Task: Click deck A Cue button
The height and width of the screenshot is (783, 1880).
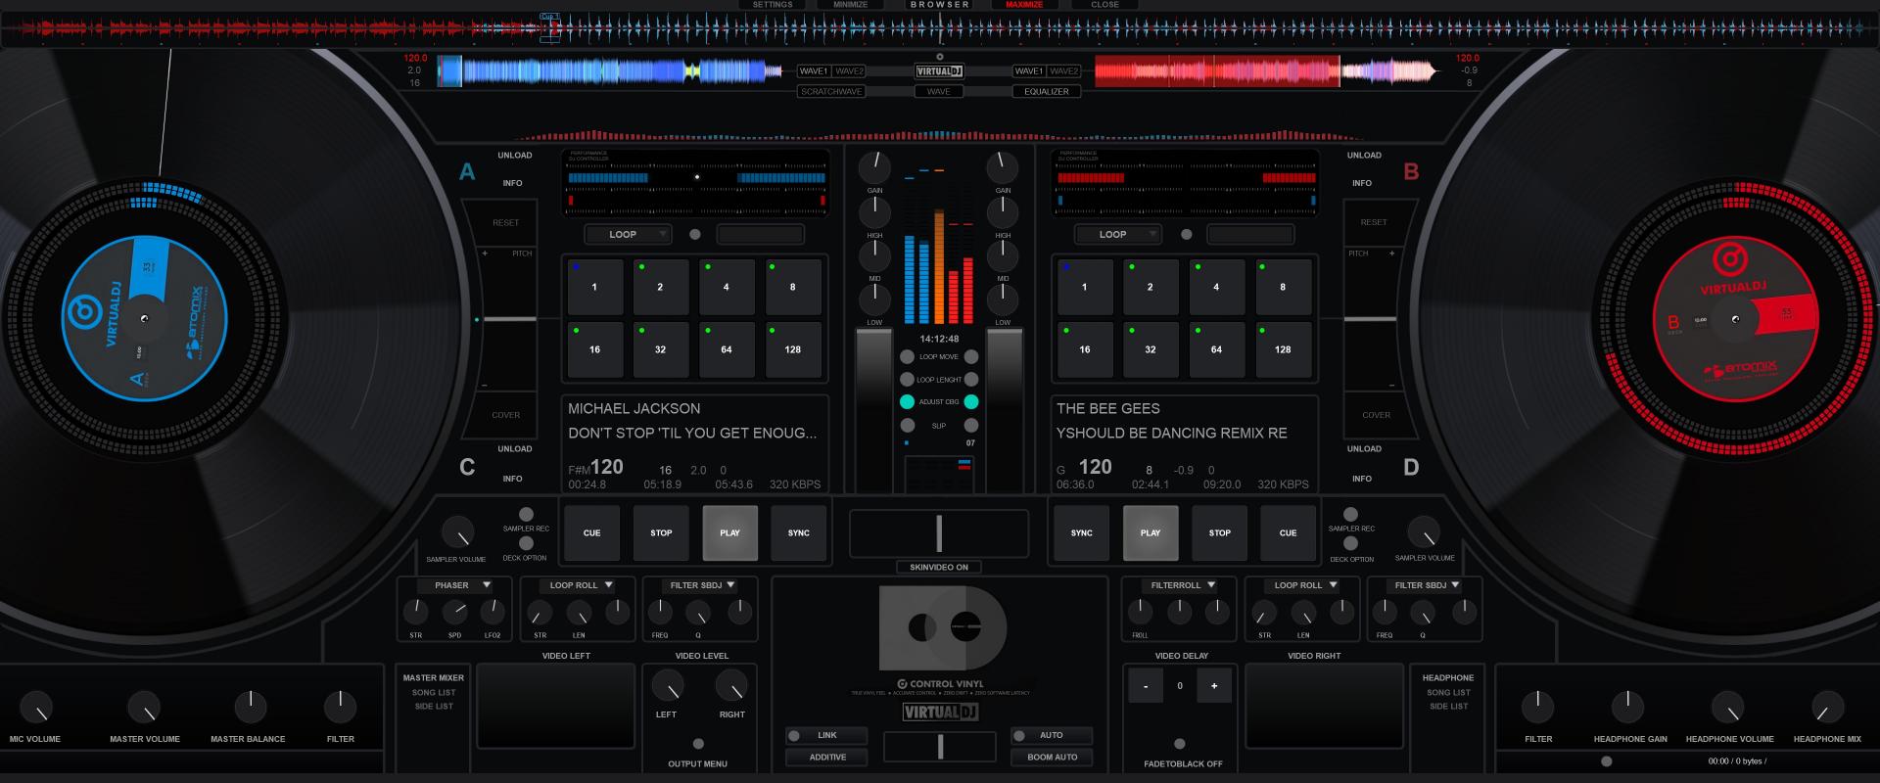Action: [591, 533]
